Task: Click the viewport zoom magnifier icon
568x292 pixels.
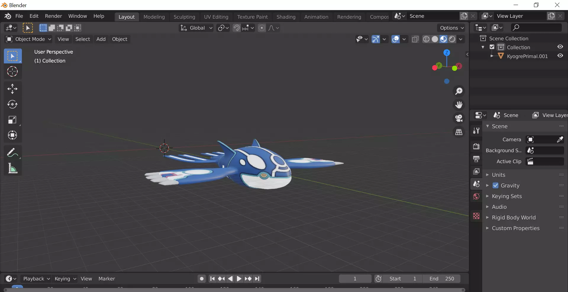Action: [x=459, y=91]
